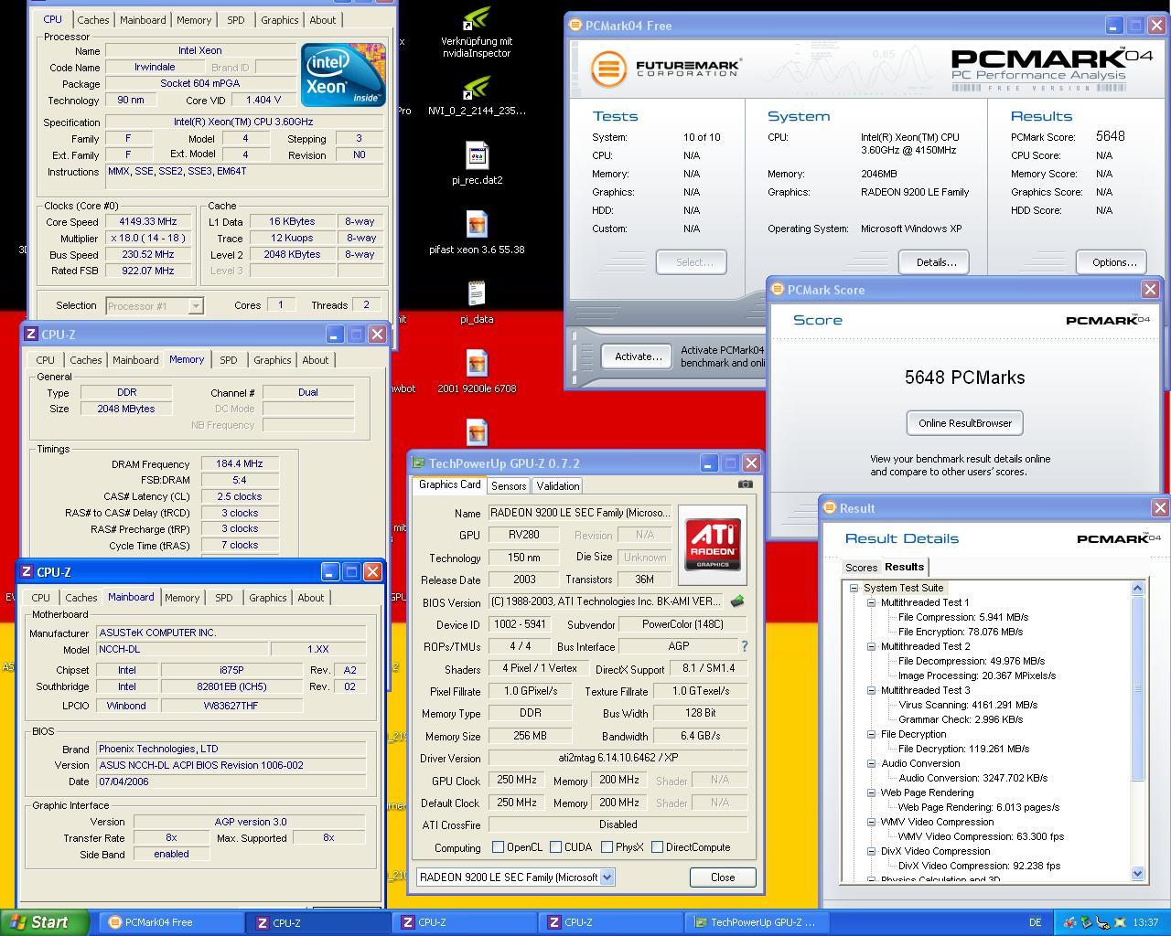Screen dimensions: 1171x936
Task: Switch to Sensors tab in GPU-Z
Action: coord(509,486)
